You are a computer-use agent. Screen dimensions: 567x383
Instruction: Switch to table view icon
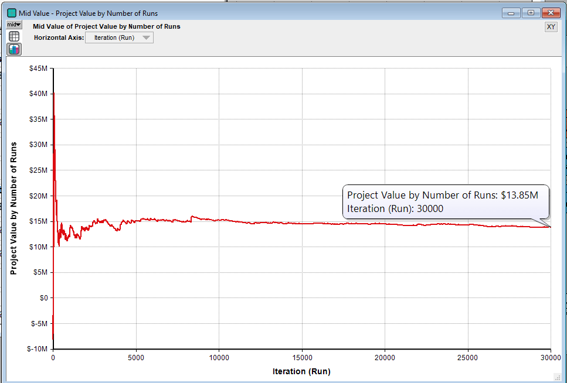14,37
